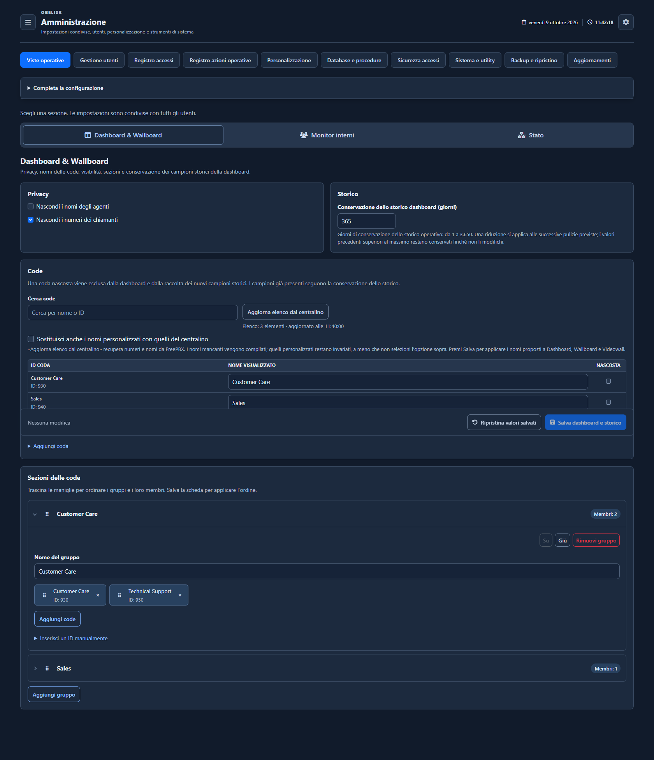The image size is (654, 760).
Task: Toggle Nascosta checkbox for Sales queue
Action: click(608, 402)
